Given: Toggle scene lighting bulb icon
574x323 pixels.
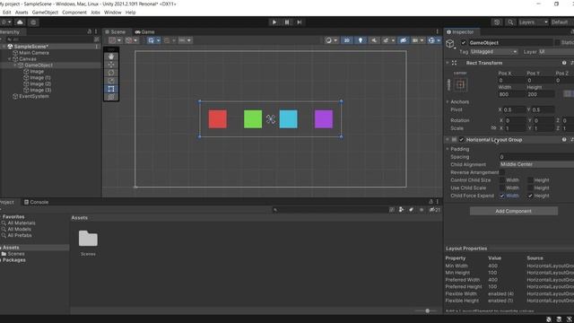Looking at the screenshot, I should click(x=361, y=40).
